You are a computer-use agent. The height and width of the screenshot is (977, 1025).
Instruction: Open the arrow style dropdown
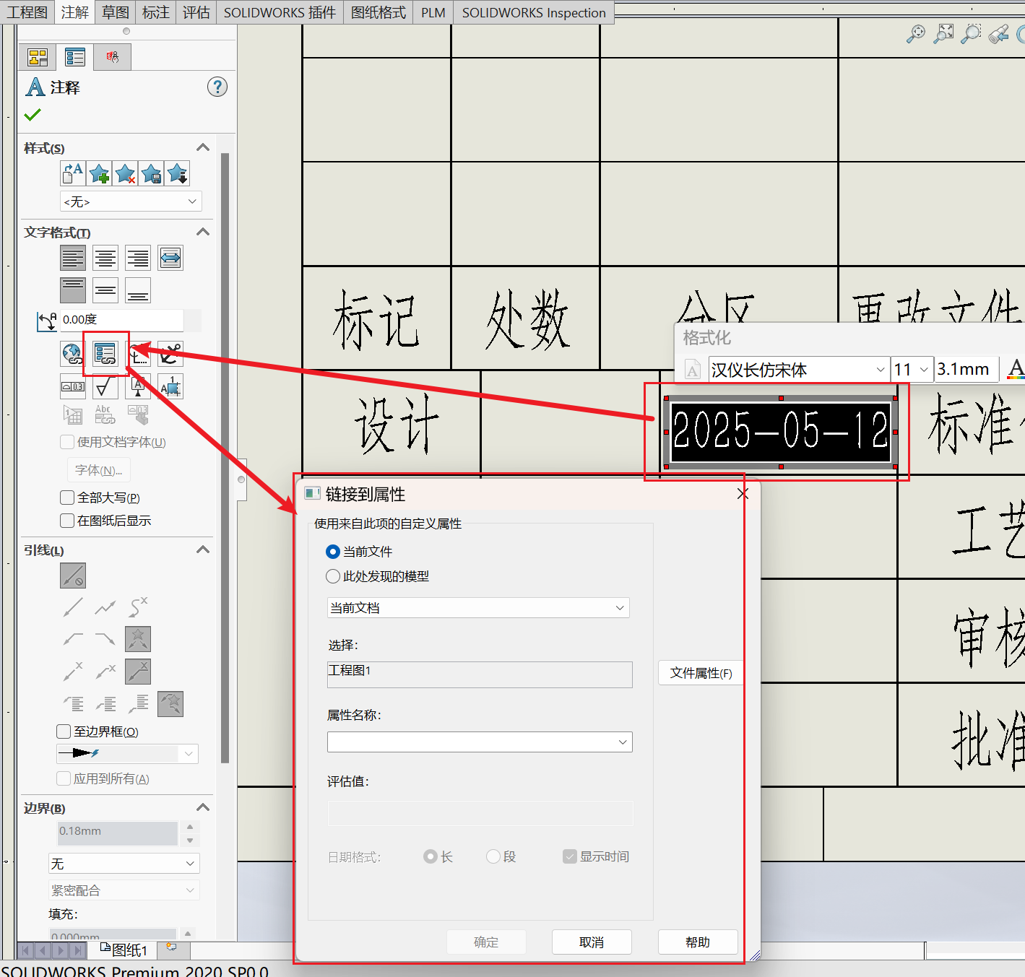coord(127,753)
